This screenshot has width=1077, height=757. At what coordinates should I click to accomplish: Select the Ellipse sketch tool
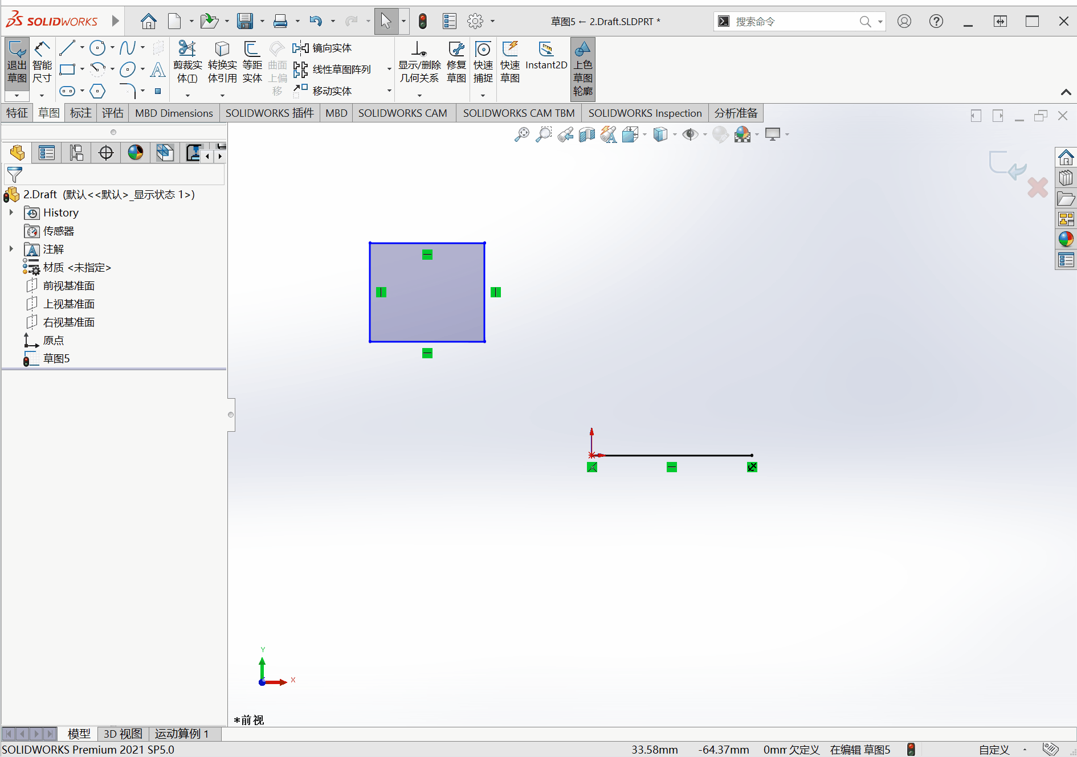[x=128, y=69]
